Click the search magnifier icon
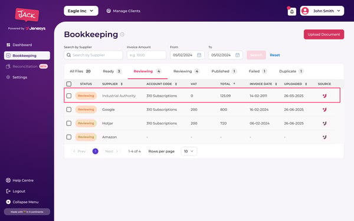Image resolution: width=354 pixels, height=221 pixels. (x=69, y=55)
